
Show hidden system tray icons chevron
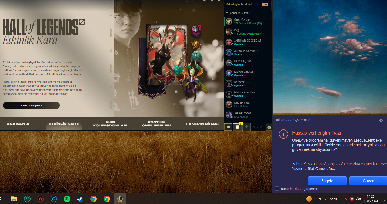[345, 199]
